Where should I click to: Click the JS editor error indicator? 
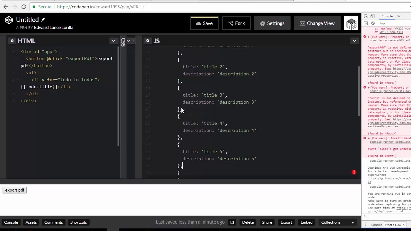[x=354, y=172]
